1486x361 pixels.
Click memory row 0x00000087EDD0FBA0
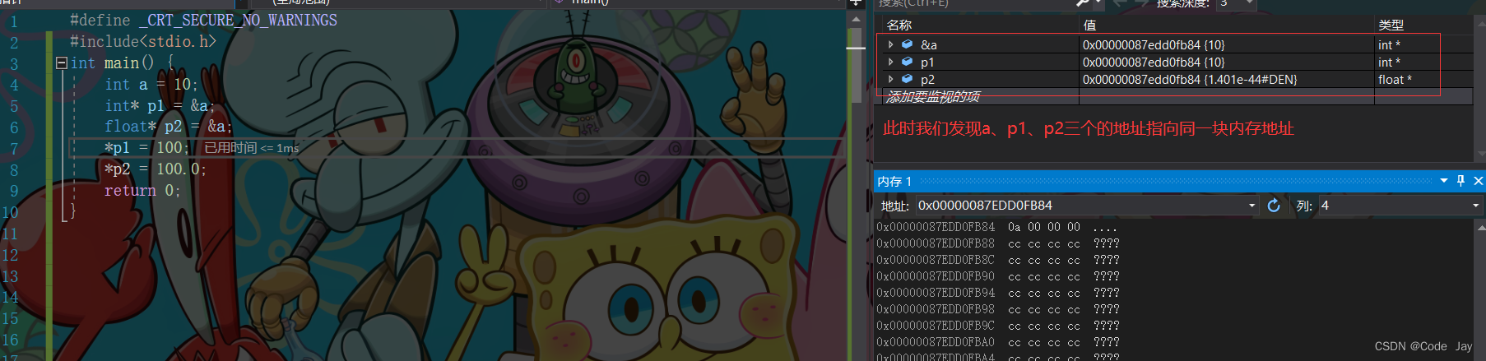click(x=997, y=342)
